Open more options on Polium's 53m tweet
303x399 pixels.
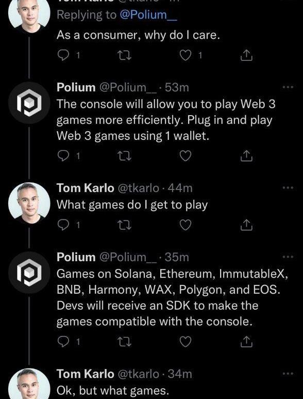288,87
